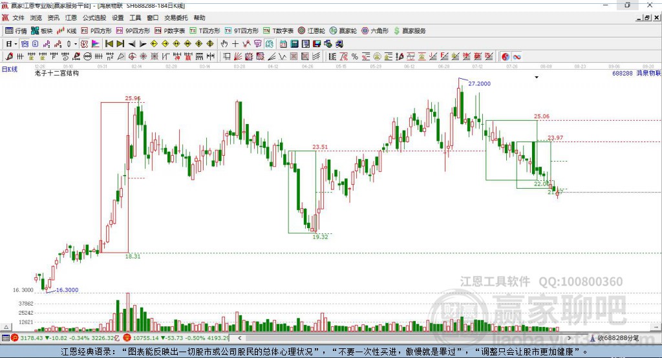This screenshot has height=358, width=662.
Task: Open the 江恩 menu
Action: coord(71,17)
